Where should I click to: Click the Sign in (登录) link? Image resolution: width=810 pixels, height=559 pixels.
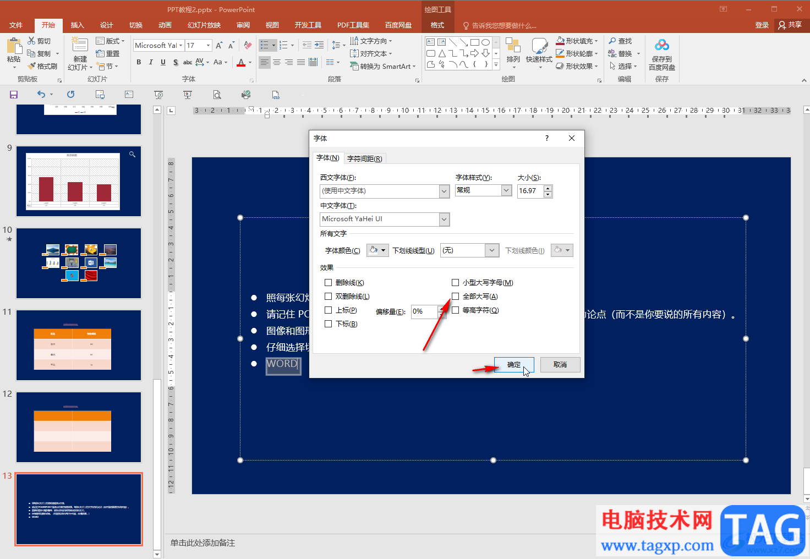[x=762, y=25]
